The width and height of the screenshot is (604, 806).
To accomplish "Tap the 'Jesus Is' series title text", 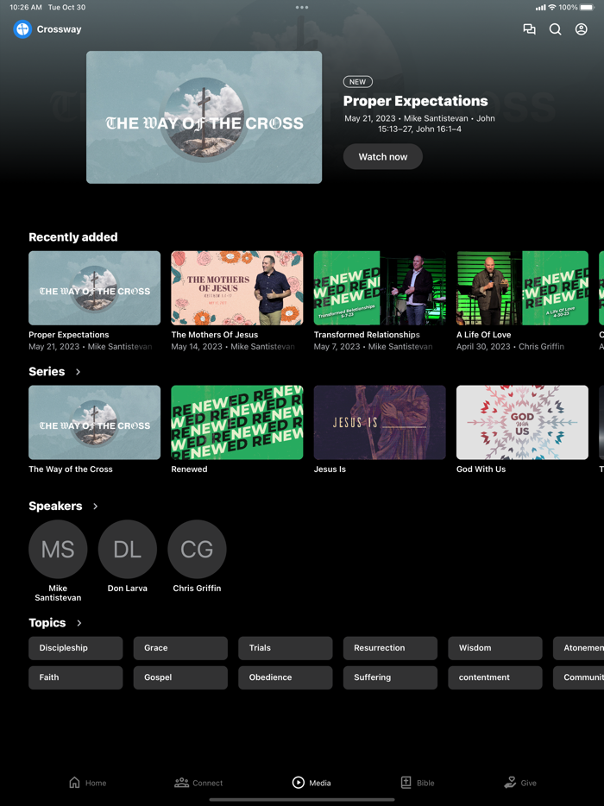I will click(330, 469).
